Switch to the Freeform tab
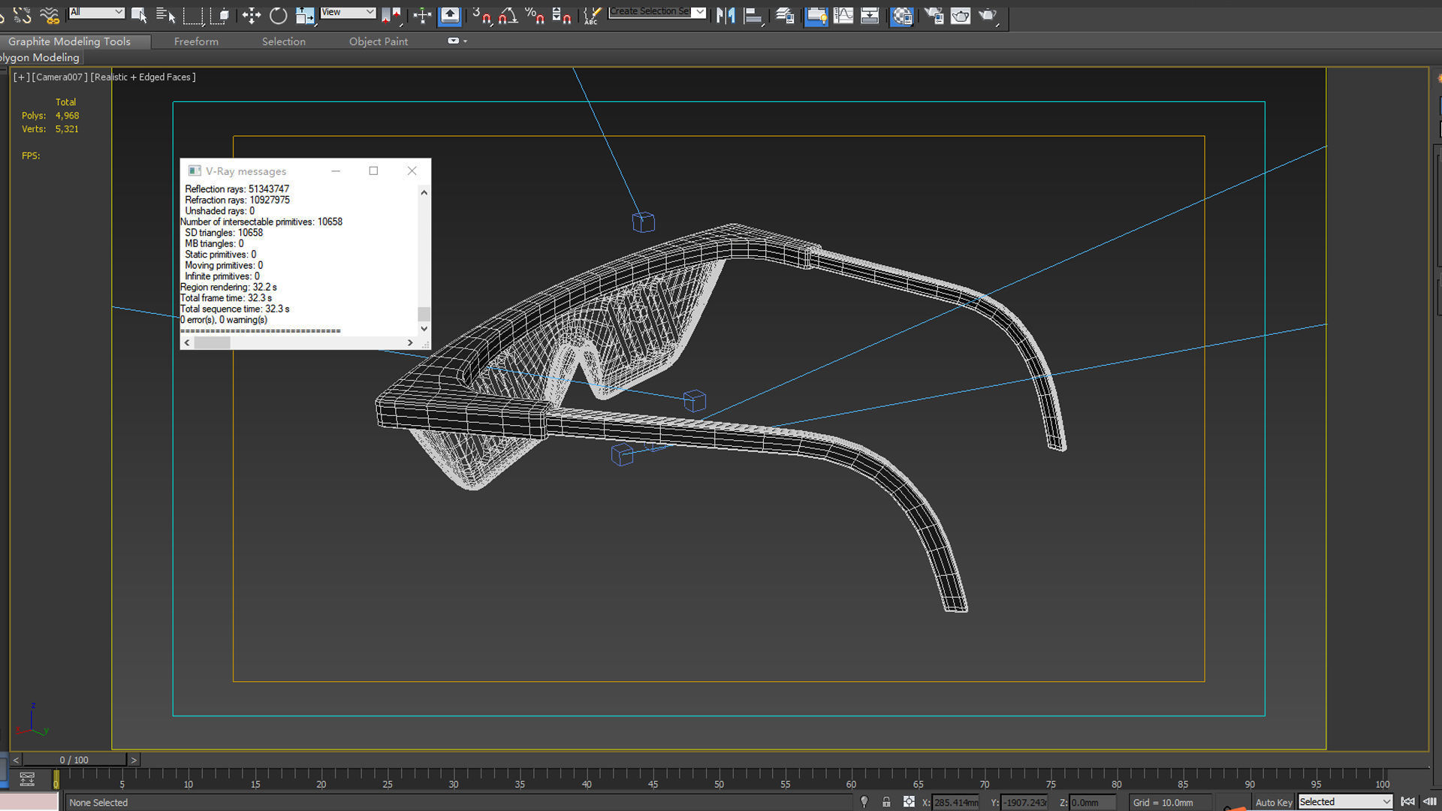Viewport: 1442px width, 811px height. (x=196, y=41)
